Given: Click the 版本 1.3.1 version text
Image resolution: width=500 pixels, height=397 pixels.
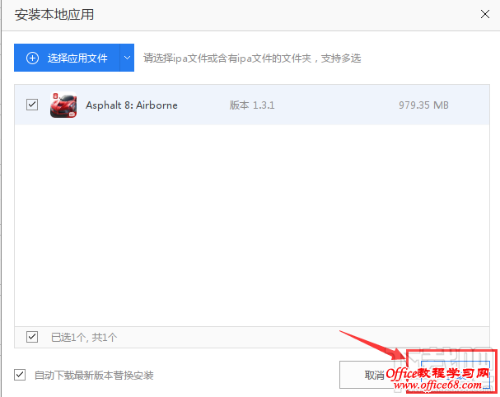Looking at the screenshot, I should pos(252,105).
